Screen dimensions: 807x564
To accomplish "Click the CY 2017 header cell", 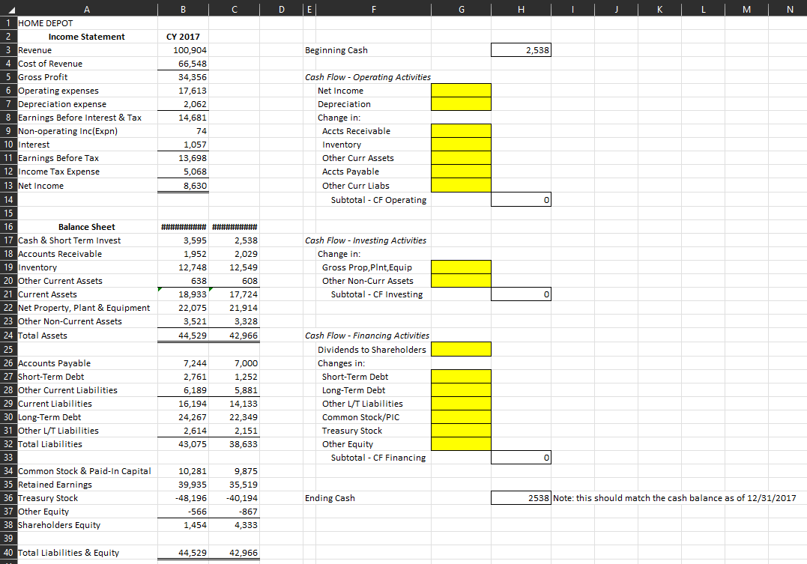I will (184, 37).
